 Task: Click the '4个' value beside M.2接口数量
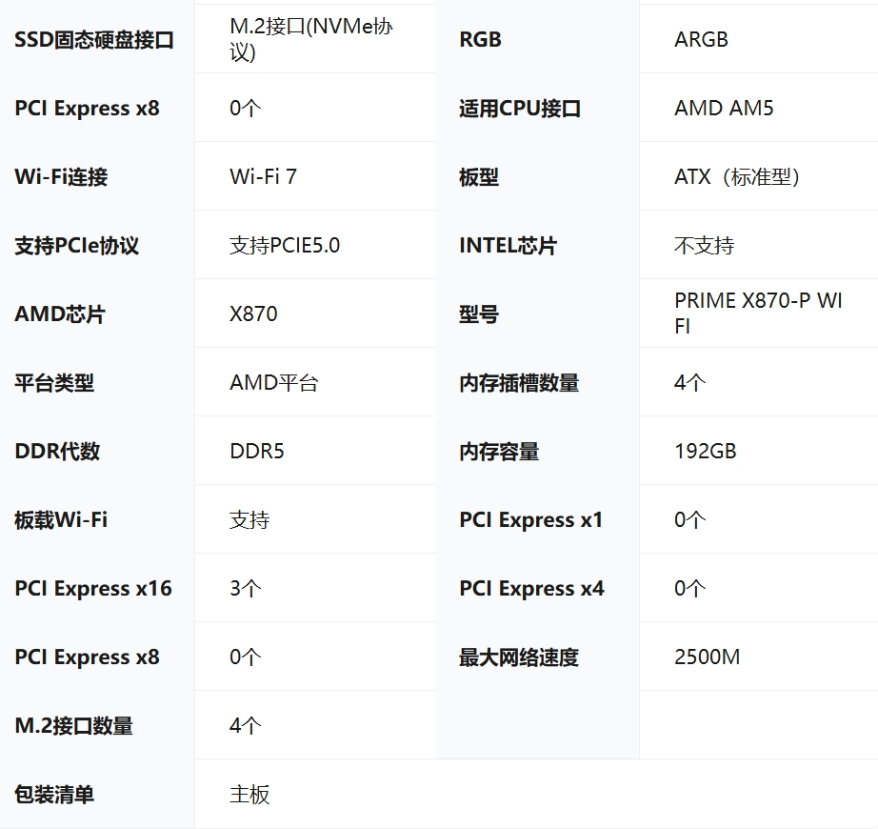[246, 725]
